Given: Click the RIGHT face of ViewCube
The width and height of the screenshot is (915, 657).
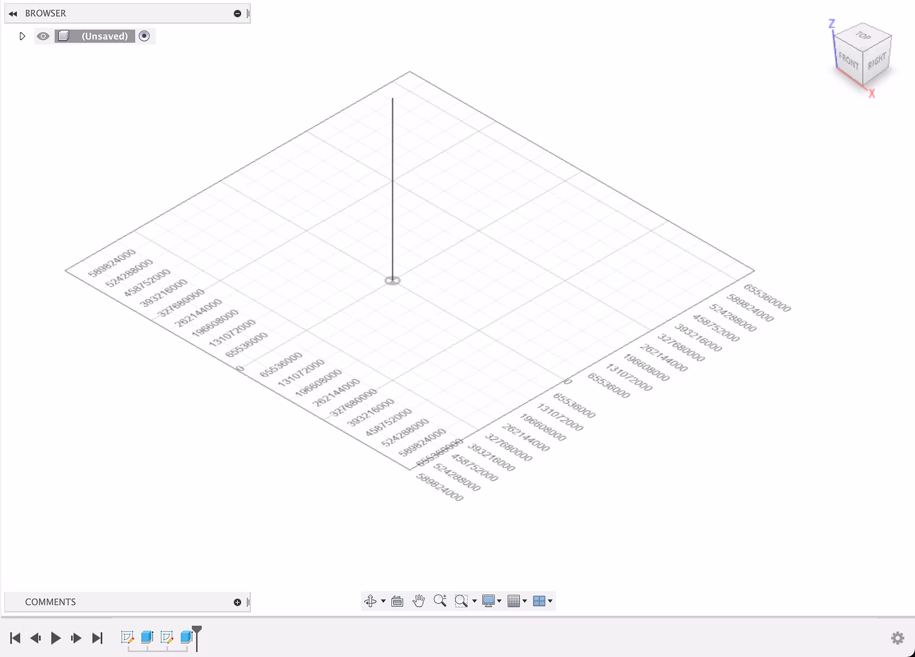Looking at the screenshot, I should coord(877,61).
